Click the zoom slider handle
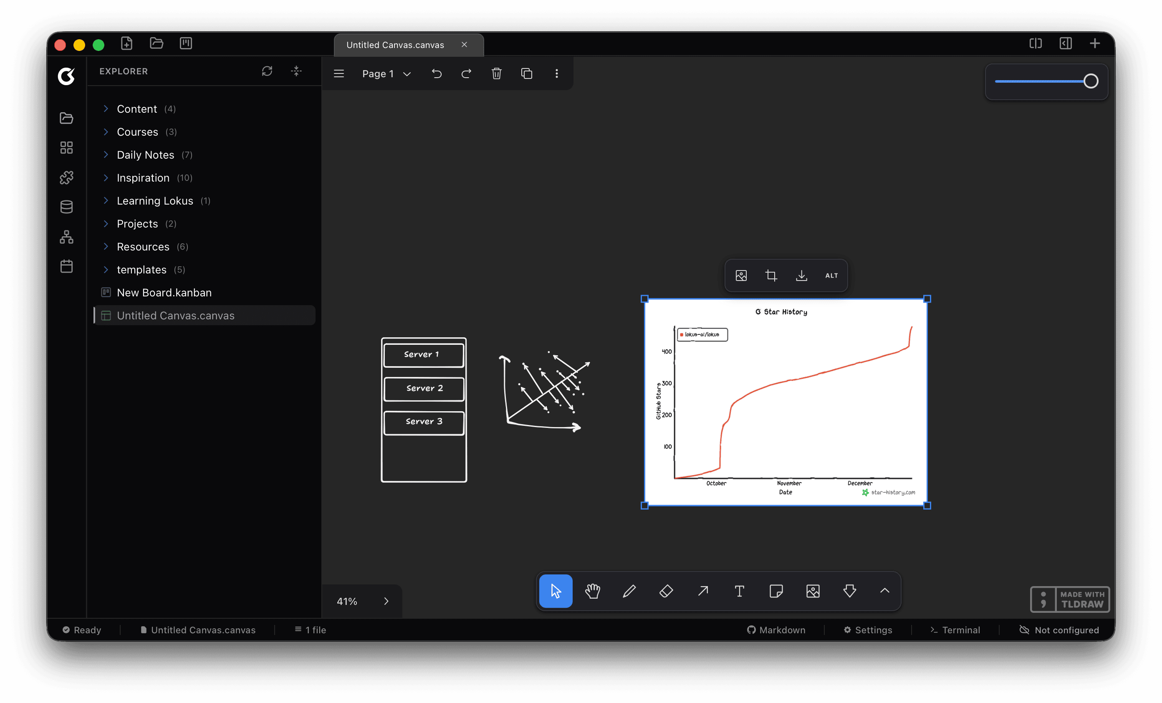This screenshot has width=1162, height=703. [1090, 81]
